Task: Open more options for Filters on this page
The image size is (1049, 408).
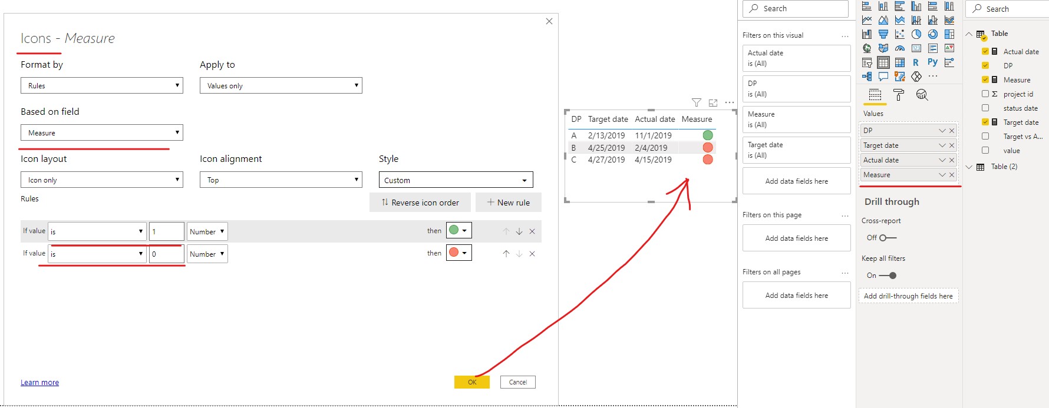Action: pos(845,215)
